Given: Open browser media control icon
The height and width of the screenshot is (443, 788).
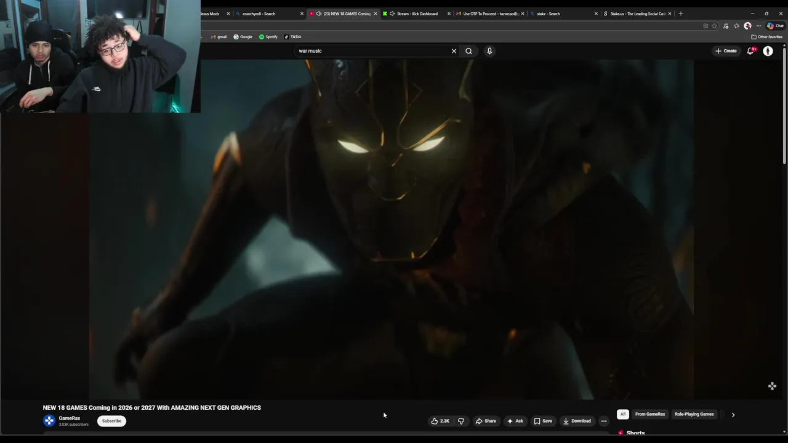Looking at the screenshot, I should coord(726,26).
